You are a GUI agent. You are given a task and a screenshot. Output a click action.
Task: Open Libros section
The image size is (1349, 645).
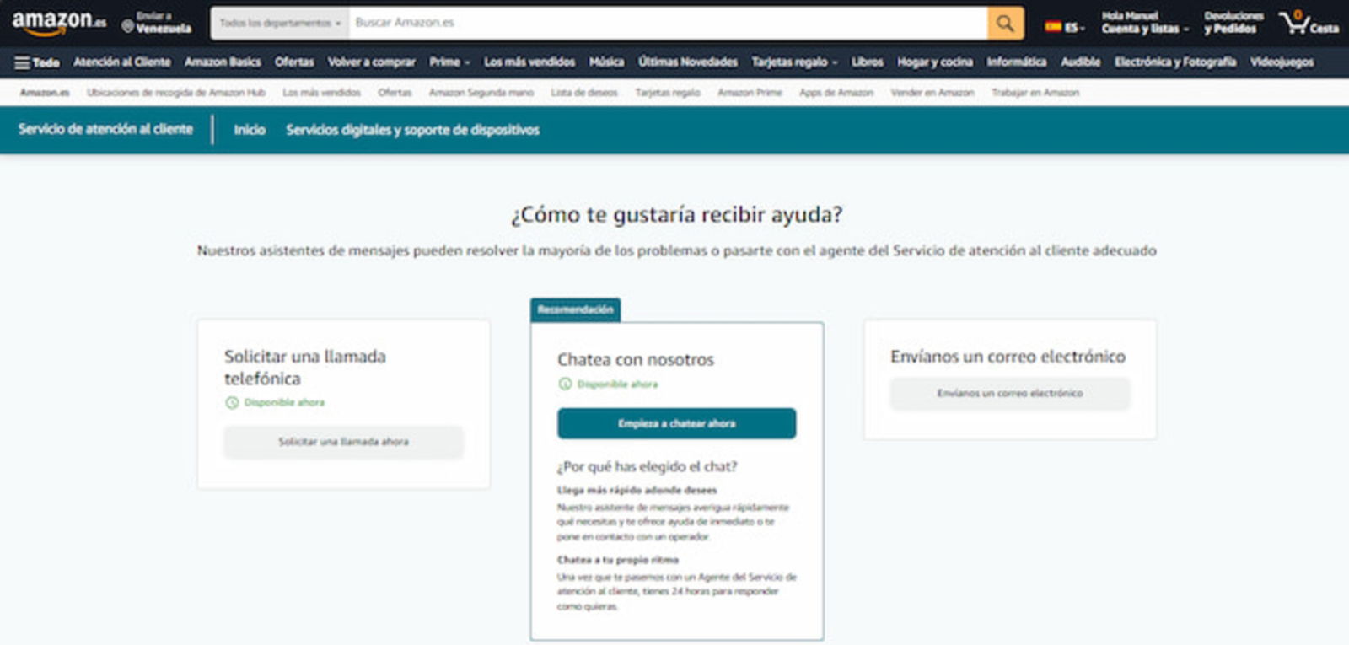tap(867, 62)
